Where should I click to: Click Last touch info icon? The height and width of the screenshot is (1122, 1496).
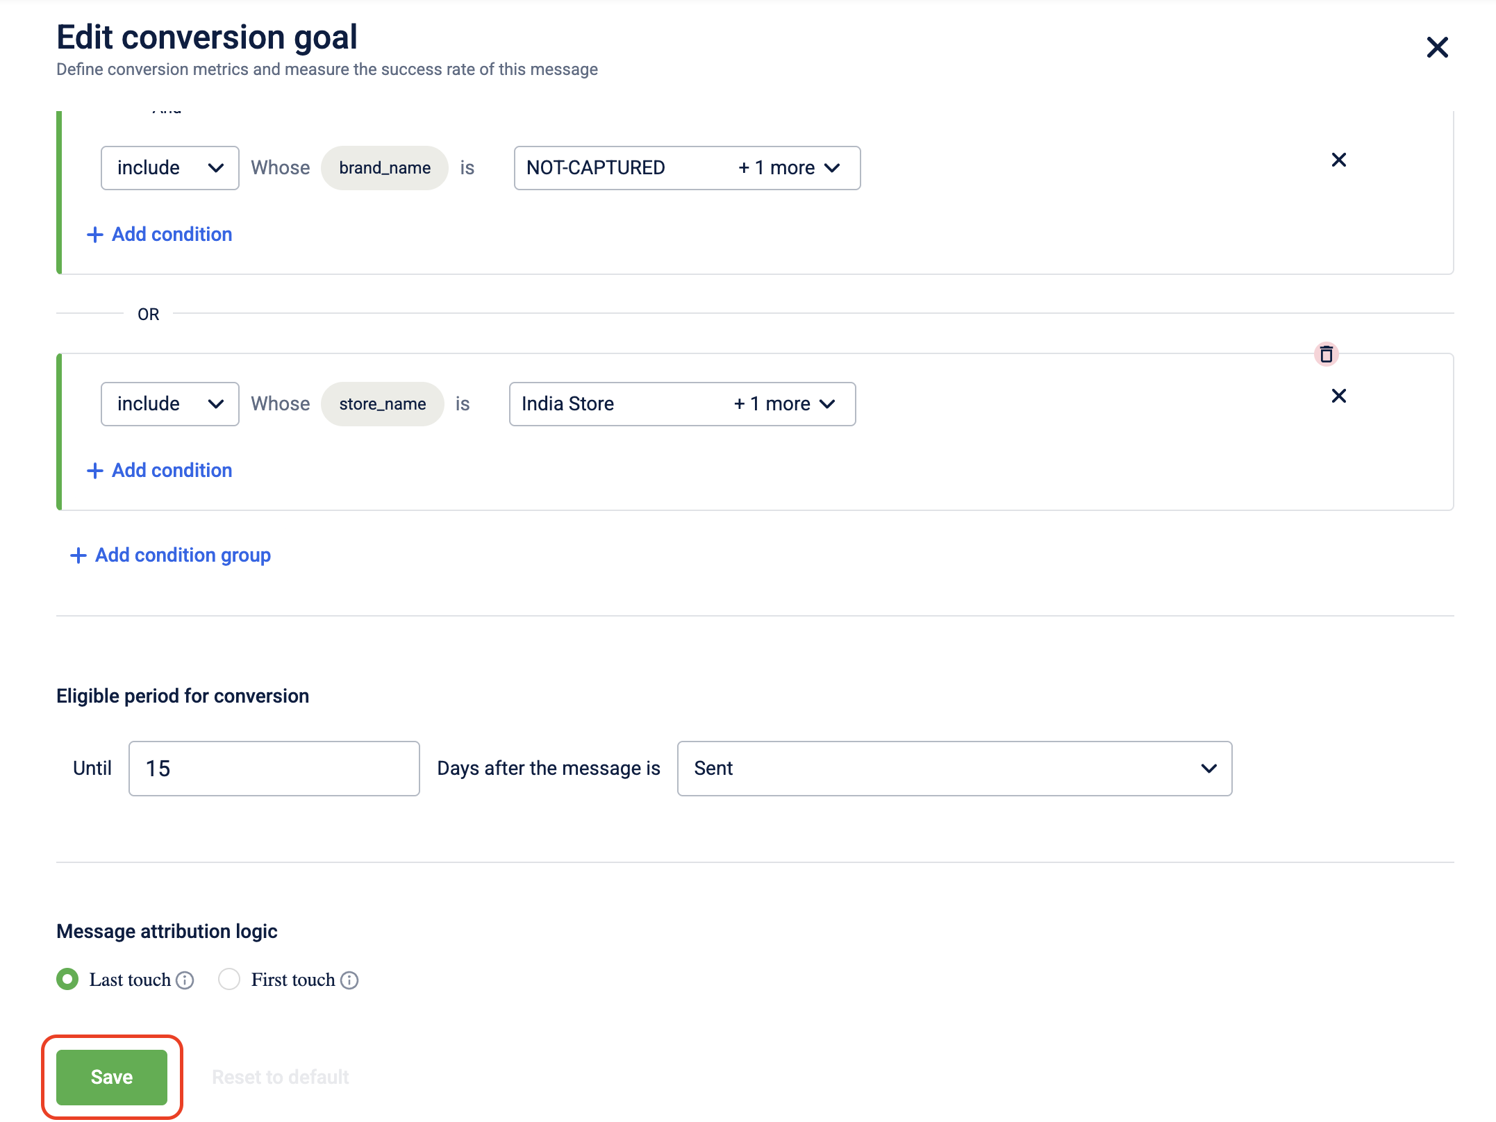coord(185,980)
